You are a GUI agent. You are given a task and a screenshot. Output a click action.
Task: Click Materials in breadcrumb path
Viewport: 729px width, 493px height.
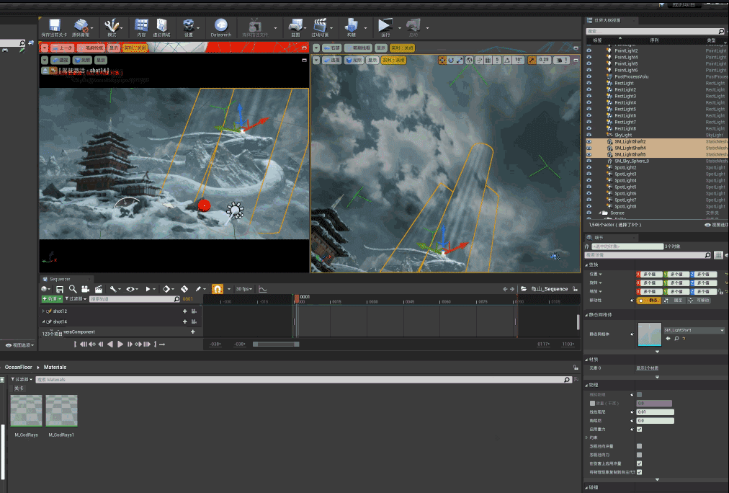(x=55, y=368)
